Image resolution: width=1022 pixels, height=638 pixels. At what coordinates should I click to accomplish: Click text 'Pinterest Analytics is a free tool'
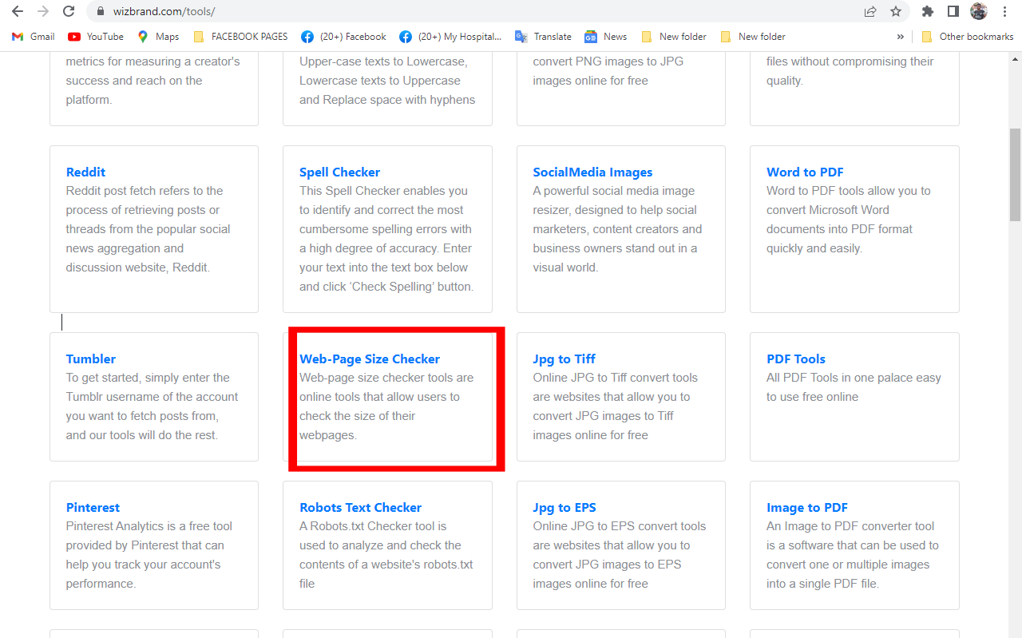click(x=149, y=526)
